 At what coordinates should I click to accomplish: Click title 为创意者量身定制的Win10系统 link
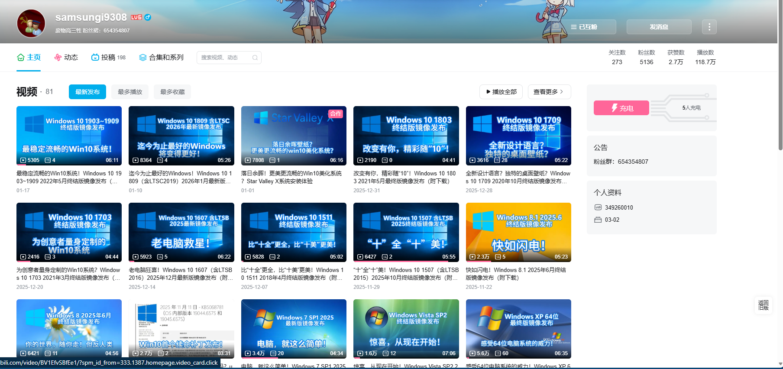69,274
